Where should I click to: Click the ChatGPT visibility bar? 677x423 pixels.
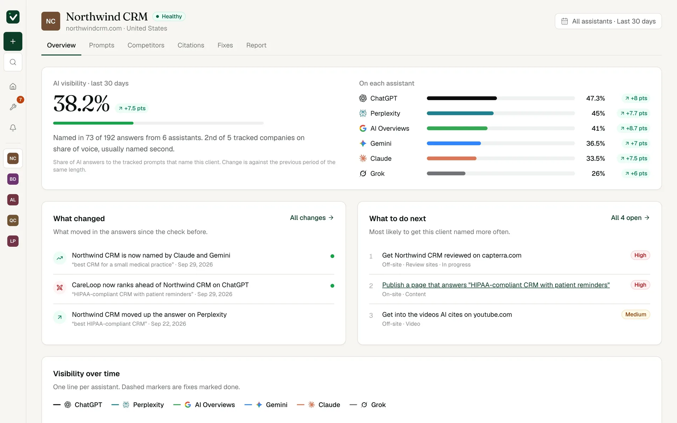coord(501,98)
